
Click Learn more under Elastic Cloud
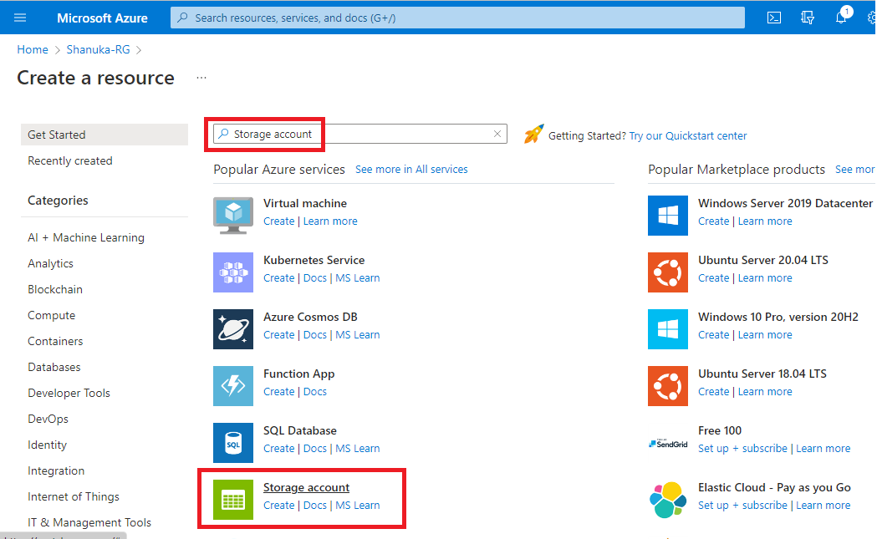coord(823,506)
